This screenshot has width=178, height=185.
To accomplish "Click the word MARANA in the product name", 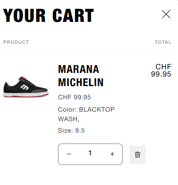I will (x=79, y=69).
